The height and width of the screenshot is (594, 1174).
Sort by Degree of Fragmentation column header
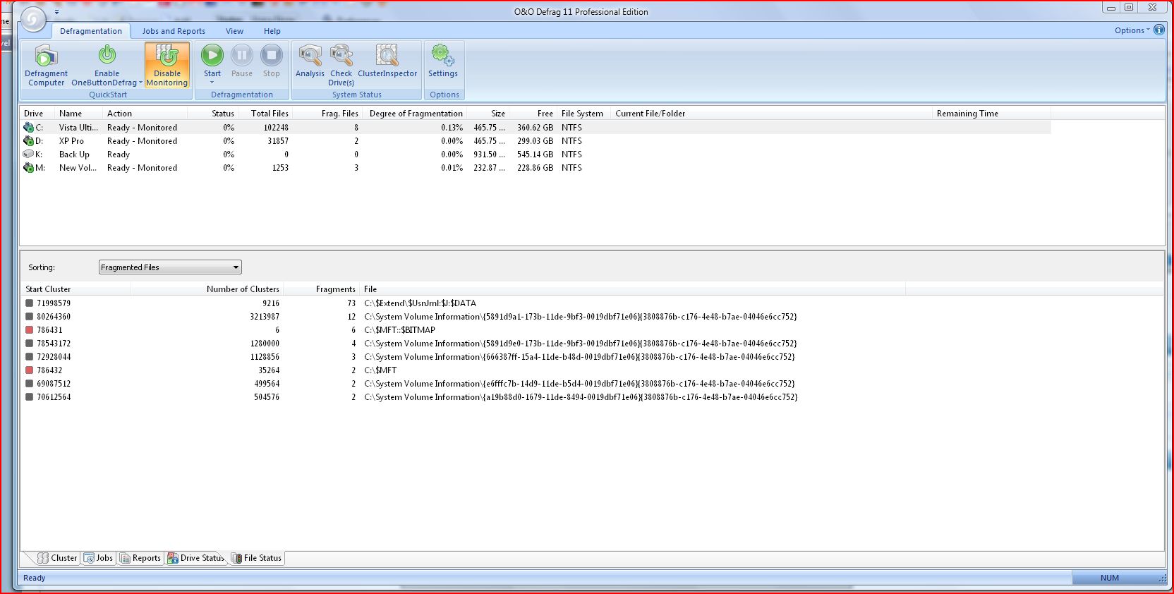[x=416, y=114]
